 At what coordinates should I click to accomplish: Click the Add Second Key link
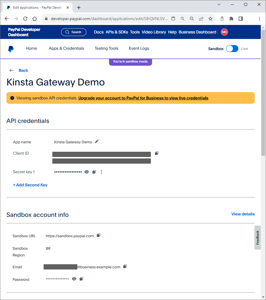tap(30, 185)
